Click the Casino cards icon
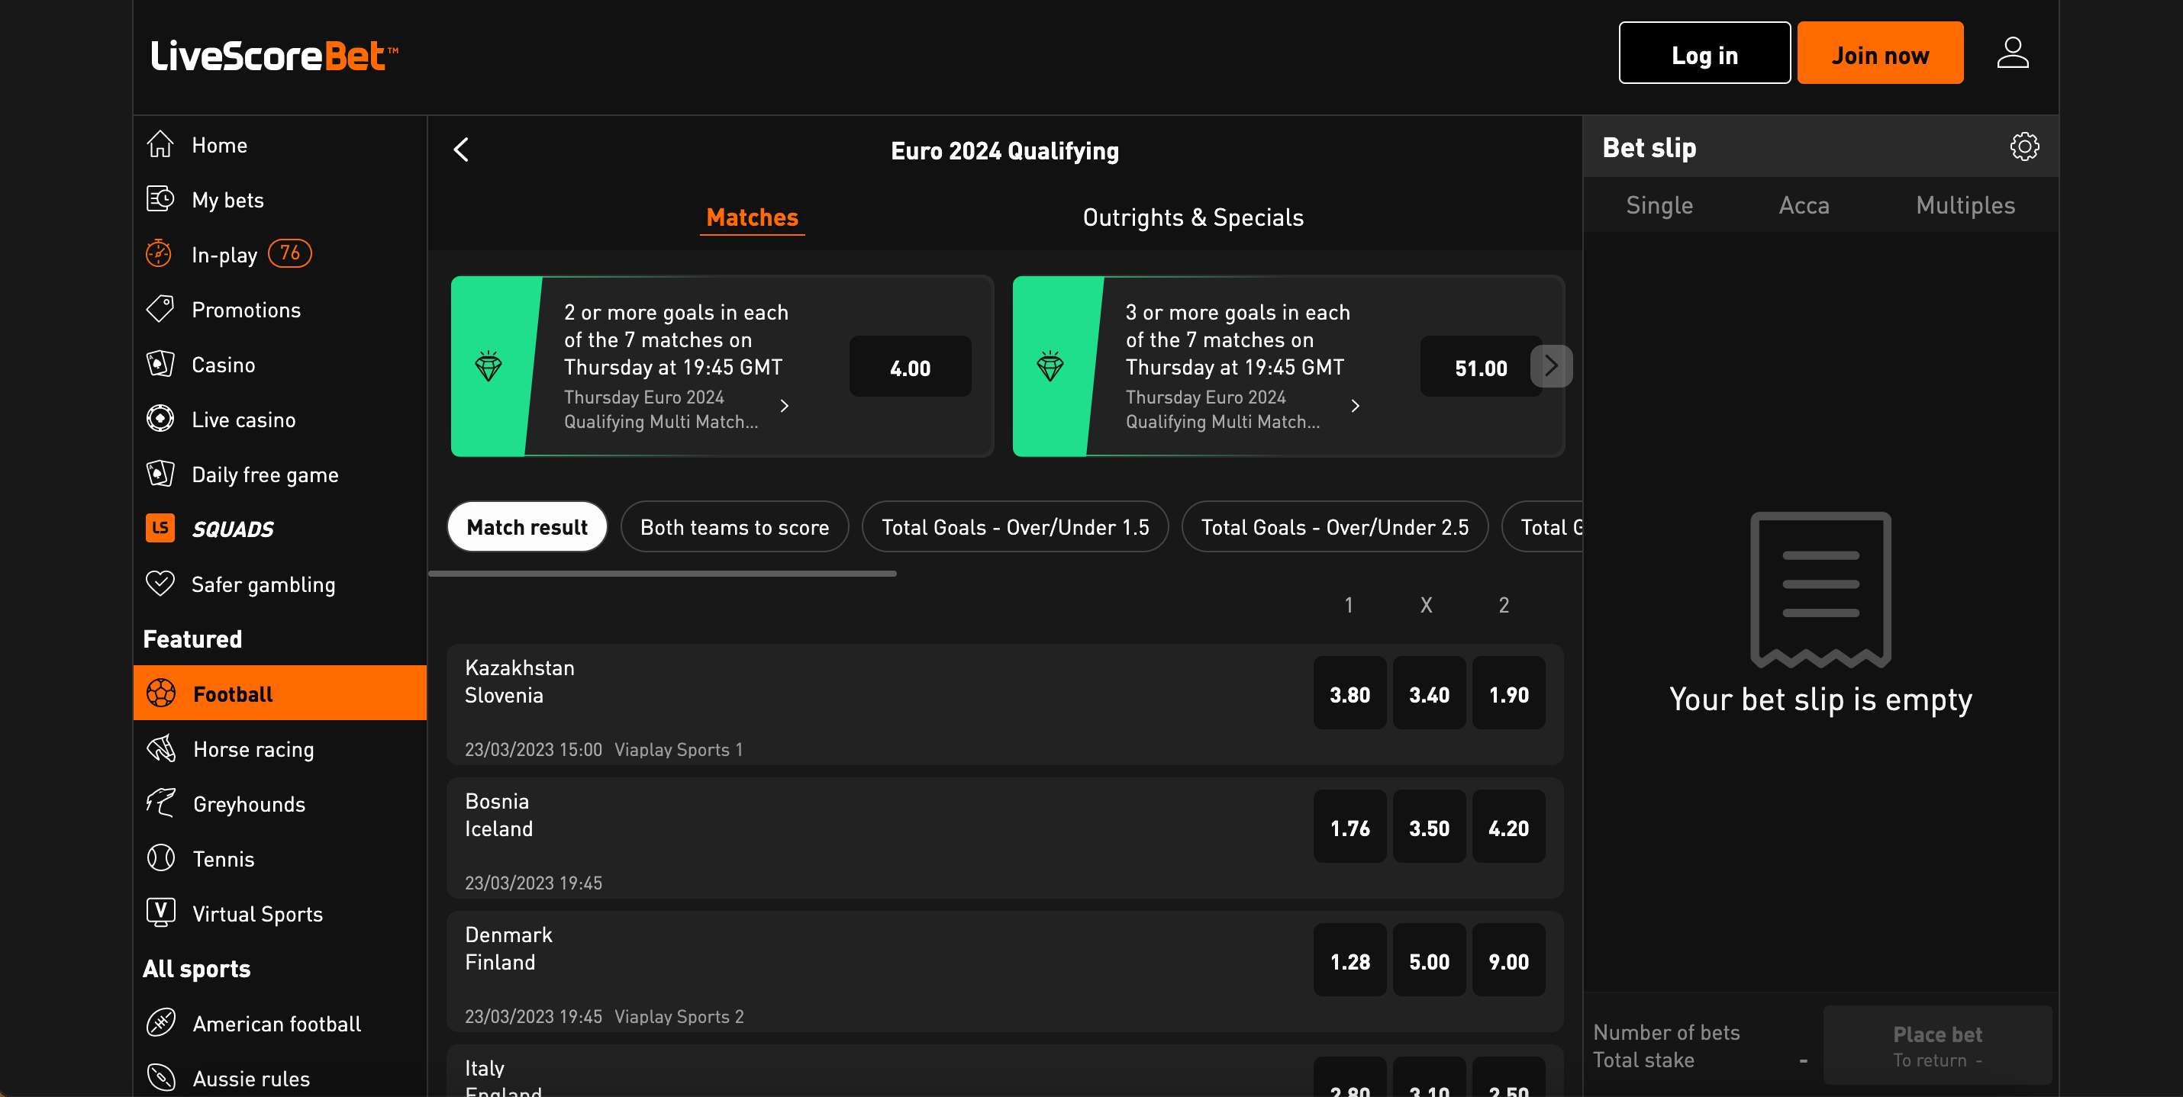The image size is (2183, 1097). click(x=160, y=364)
